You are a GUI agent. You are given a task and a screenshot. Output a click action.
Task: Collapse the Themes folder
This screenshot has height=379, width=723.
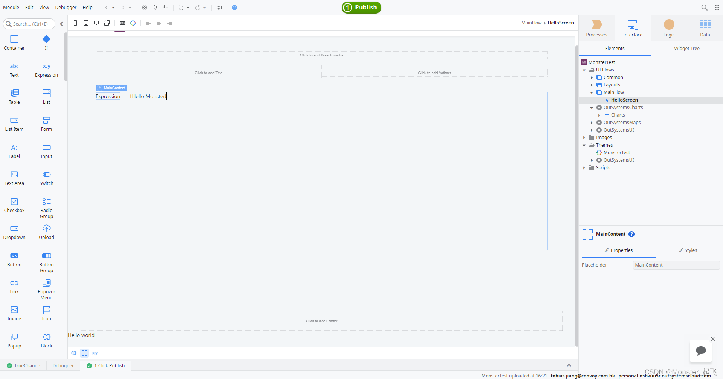point(584,145)
